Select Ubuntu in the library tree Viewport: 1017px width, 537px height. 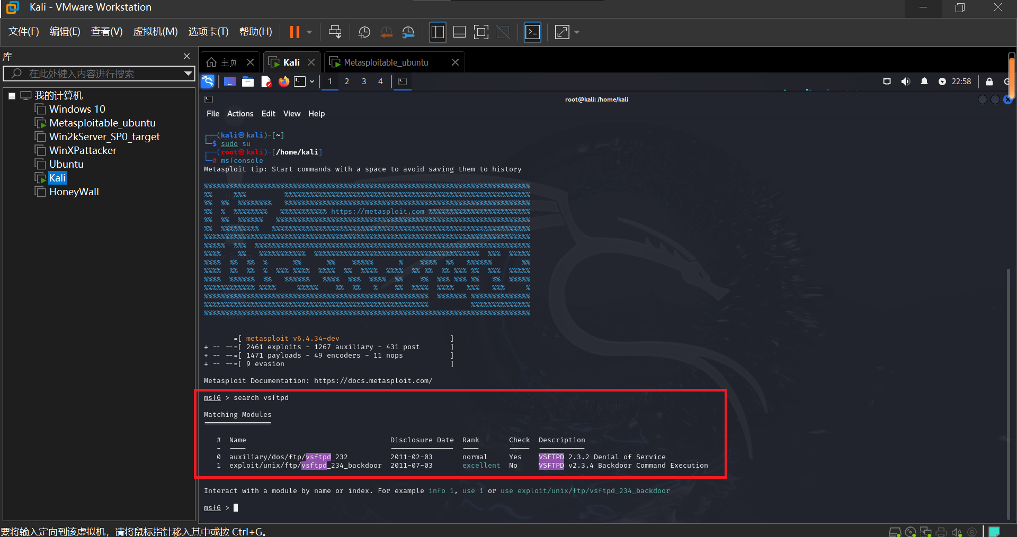(x=66, y=164)
